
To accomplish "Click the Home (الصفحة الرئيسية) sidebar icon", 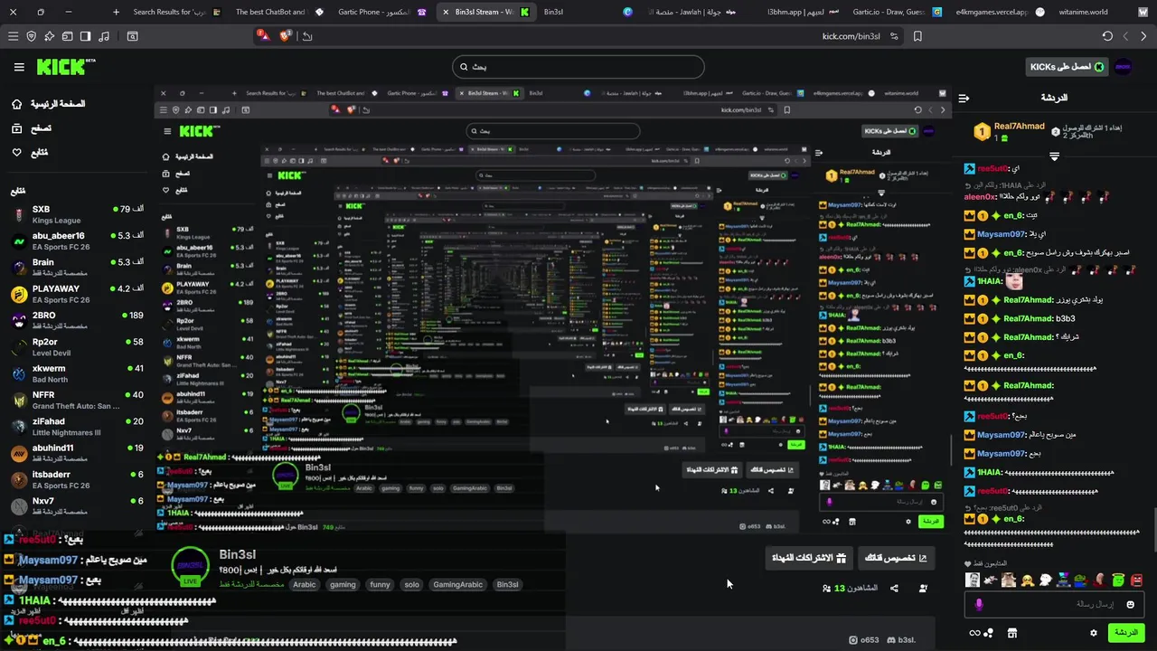I will tap(17, 104).
